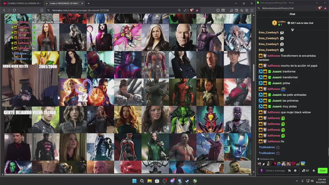Open Leo AI sparkle icon in toolbar
Screen dimensions: 329x185
[x=242, y=10]
